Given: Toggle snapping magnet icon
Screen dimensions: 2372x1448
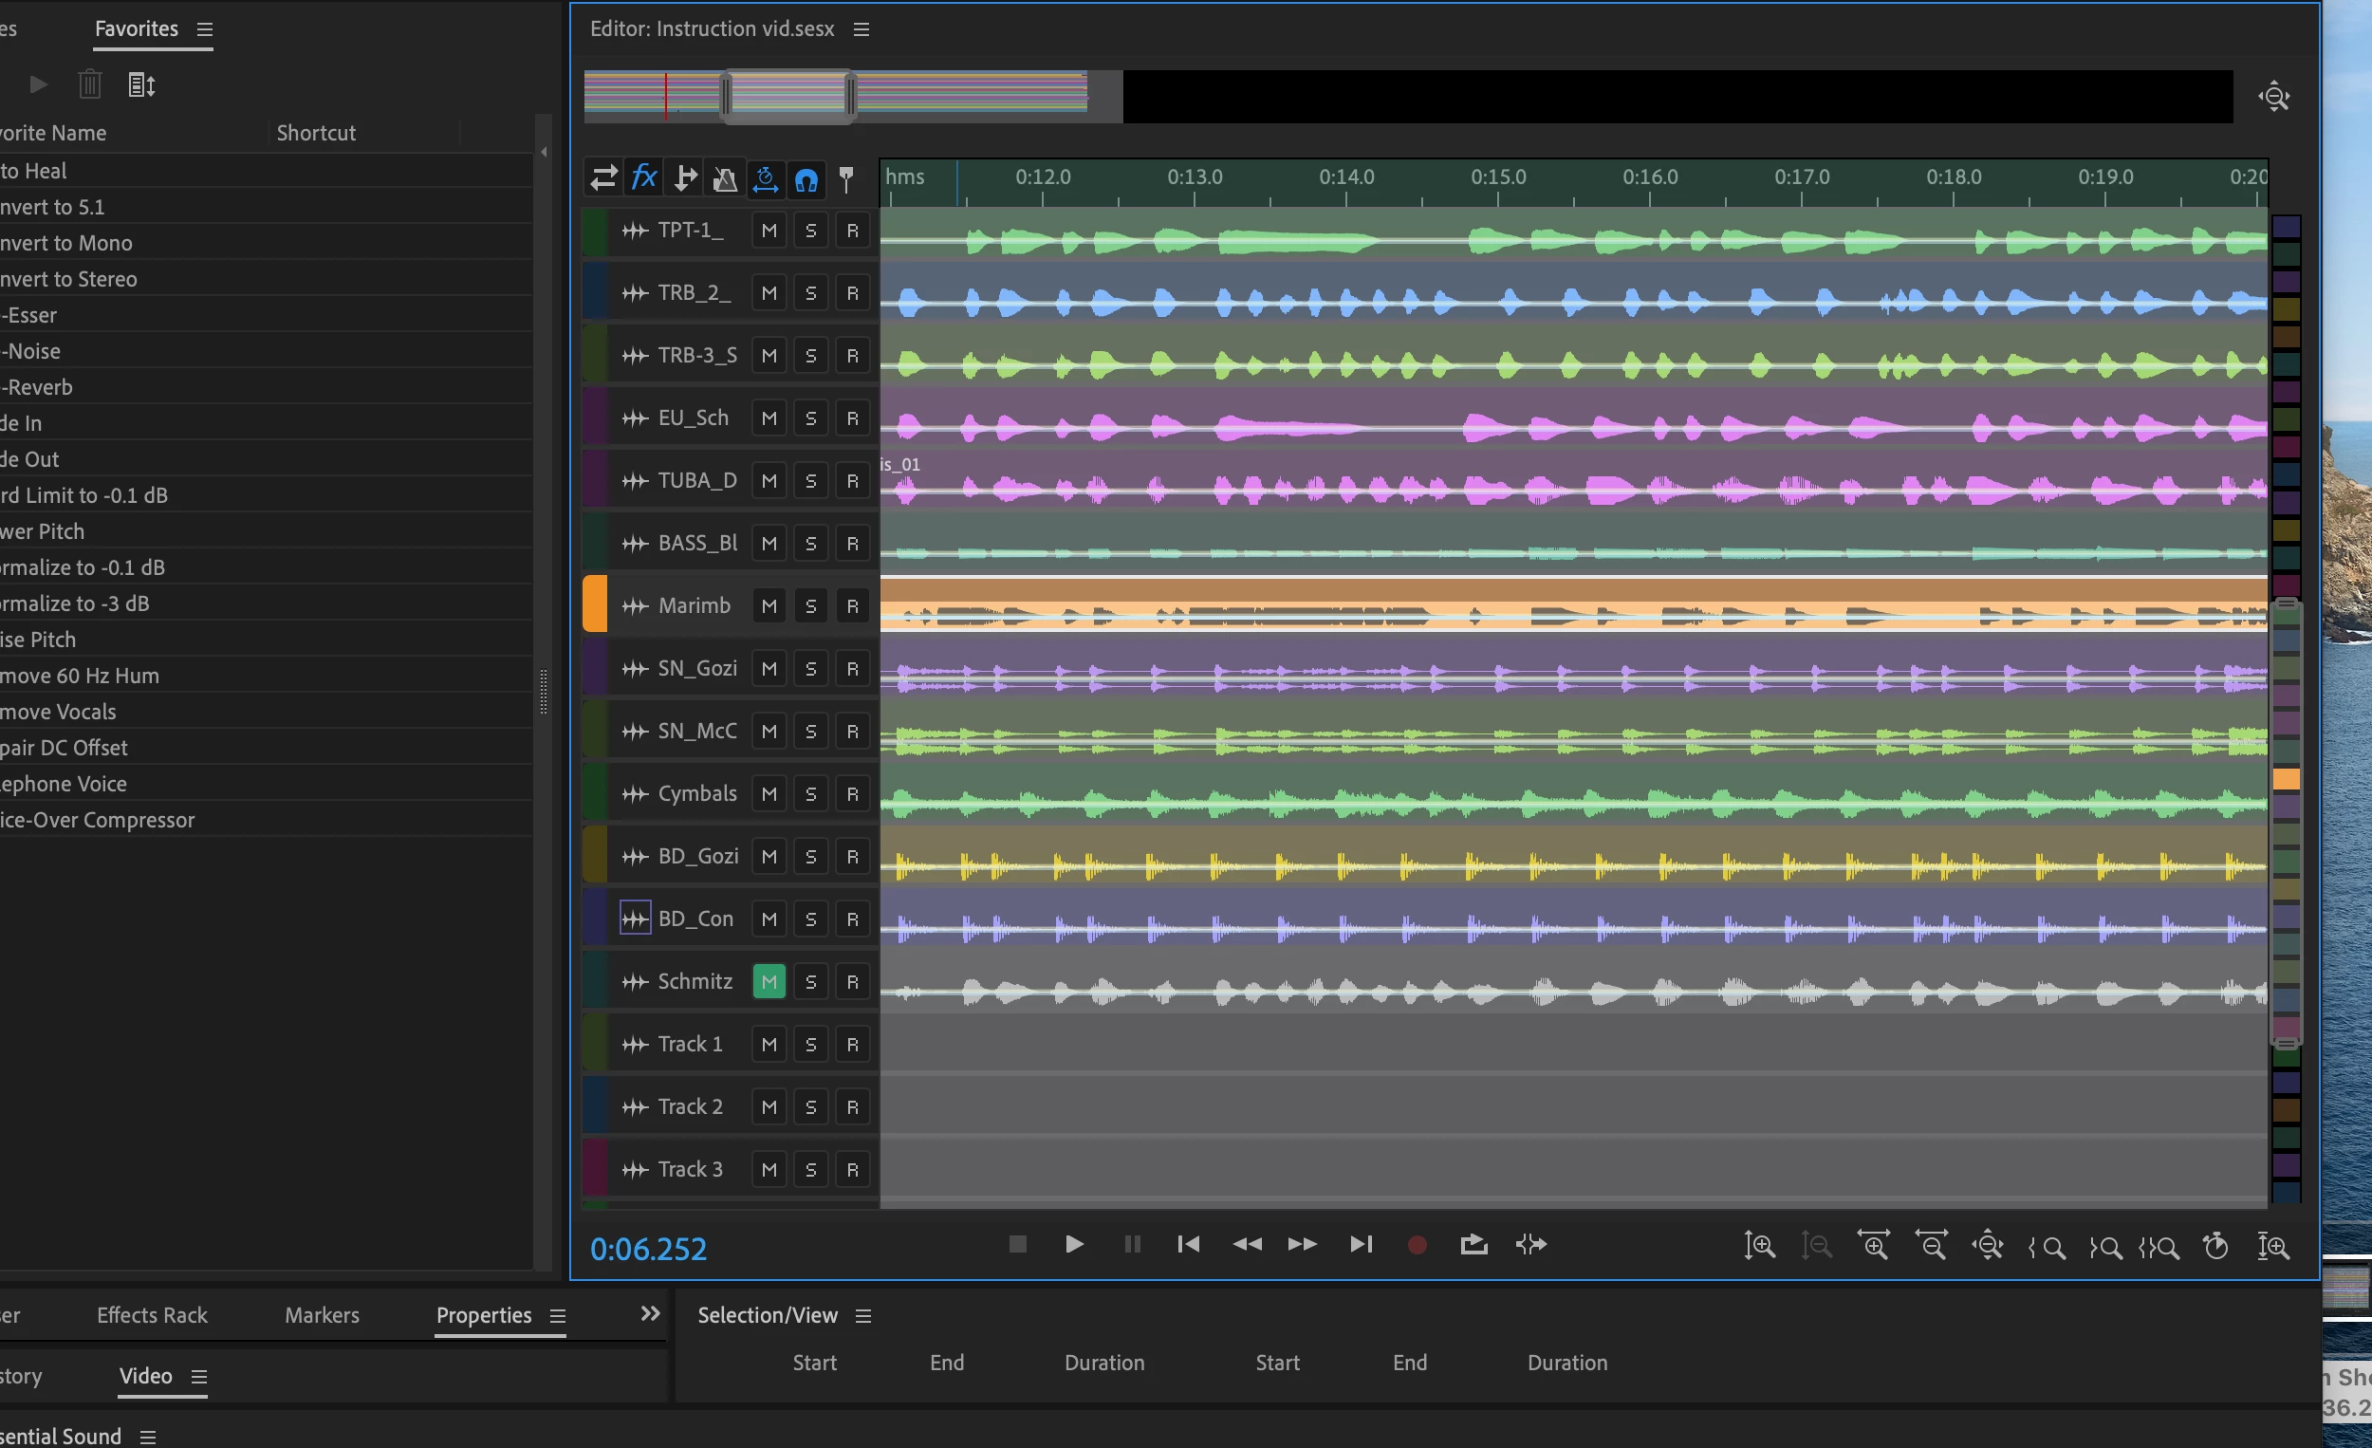Looking at the screenshot, I should click(806, 179).
